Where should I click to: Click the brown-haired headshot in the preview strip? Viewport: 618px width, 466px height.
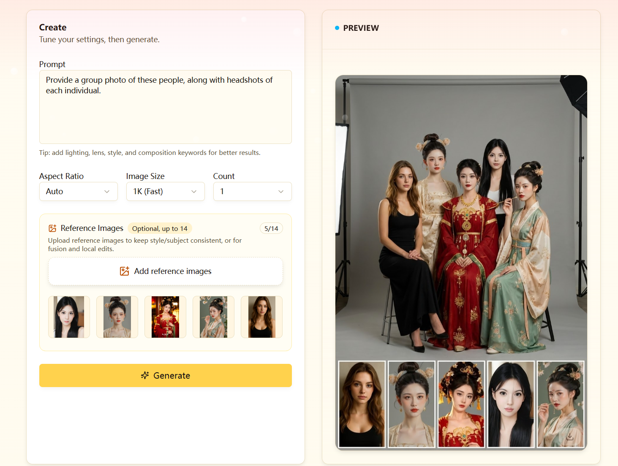coord(362,404)
